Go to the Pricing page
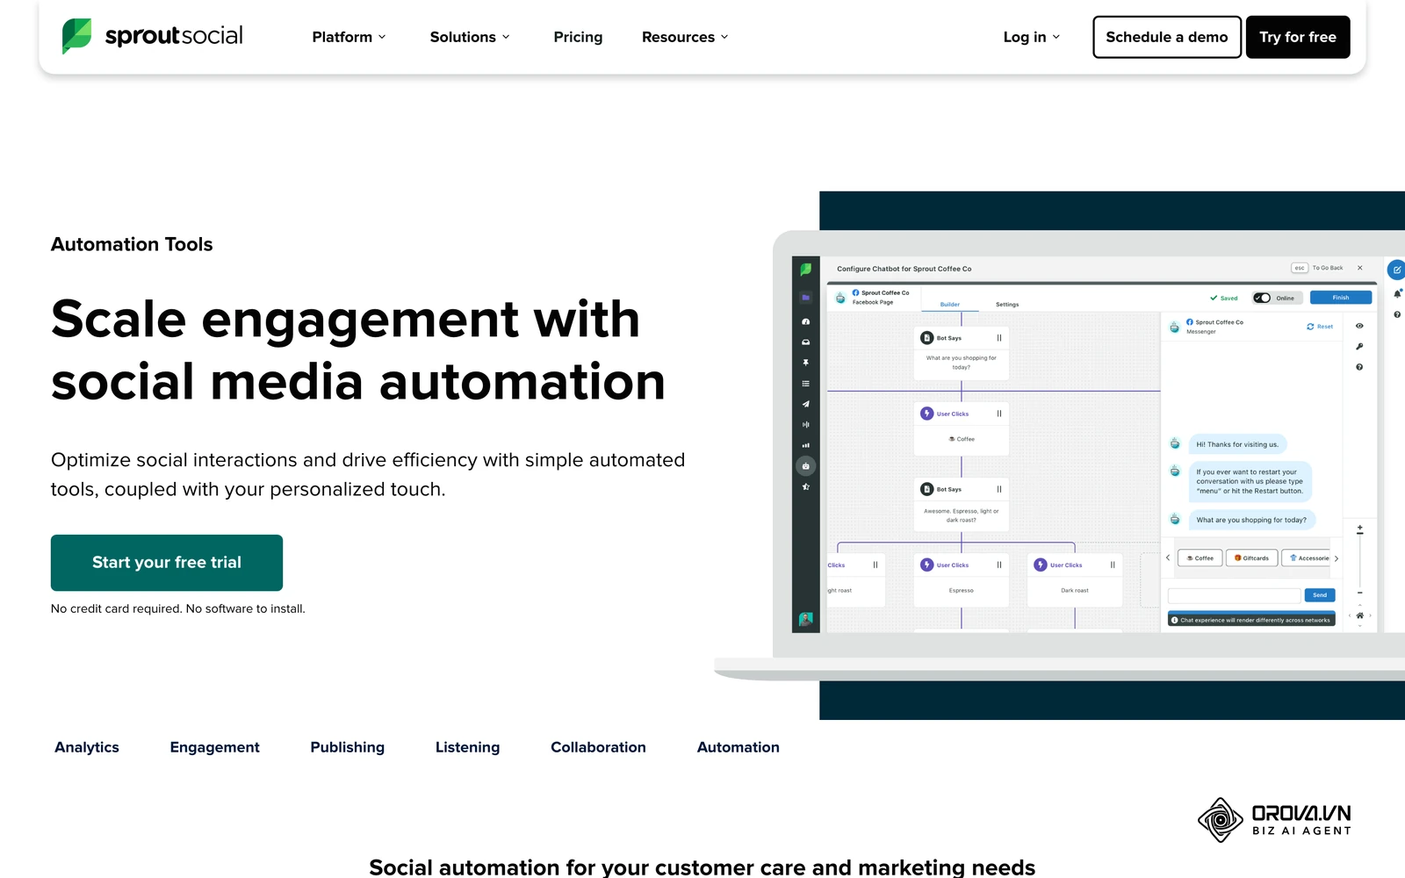Screen dimensions: 1405x878 click(578, 37)
